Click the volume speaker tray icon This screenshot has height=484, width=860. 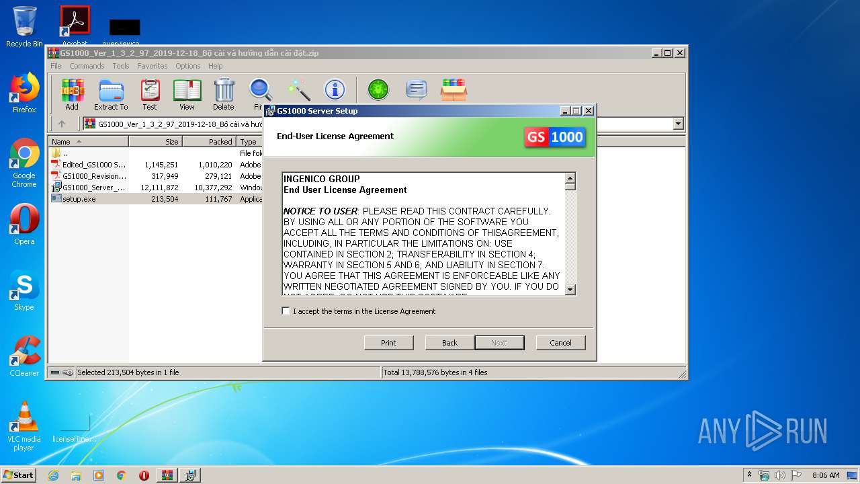coord(779,475)
